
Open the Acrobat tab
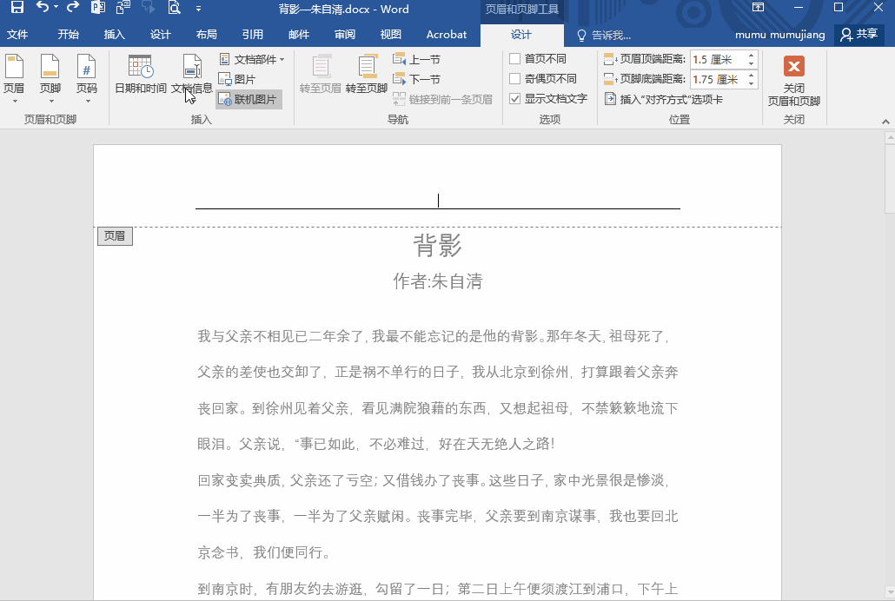(x=447, y=34)
